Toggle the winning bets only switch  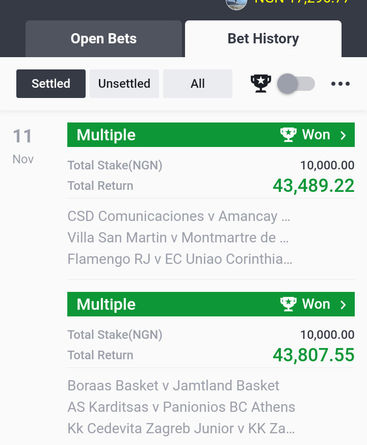(x=296, y=84)
